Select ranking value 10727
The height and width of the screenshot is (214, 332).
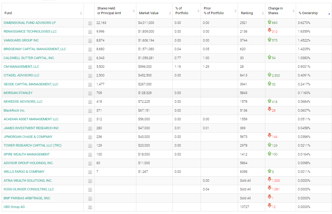click(x=245, y=207)
